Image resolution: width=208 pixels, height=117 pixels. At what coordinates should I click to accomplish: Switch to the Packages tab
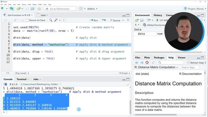tap(159, 58)
